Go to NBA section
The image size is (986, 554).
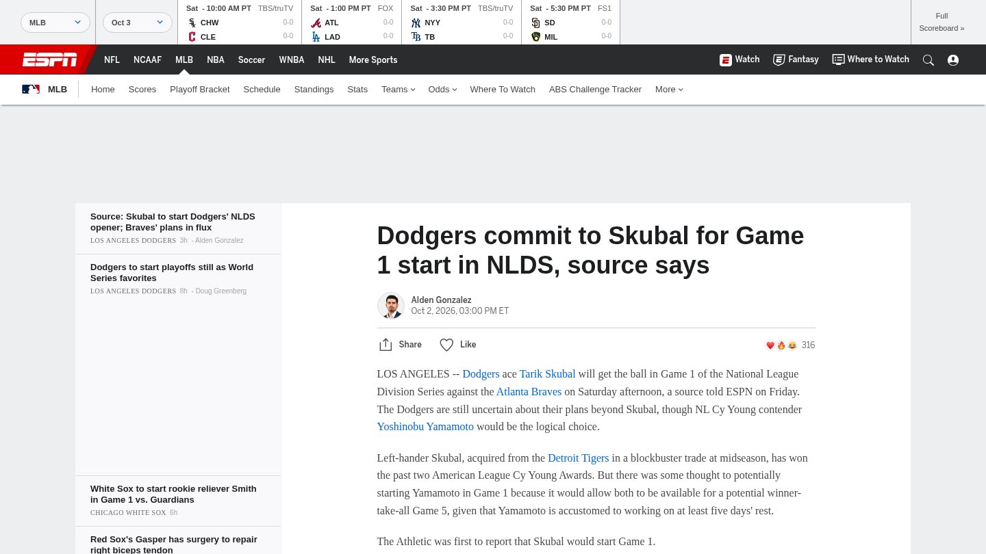pyautogui.click(x=216, y=60)
